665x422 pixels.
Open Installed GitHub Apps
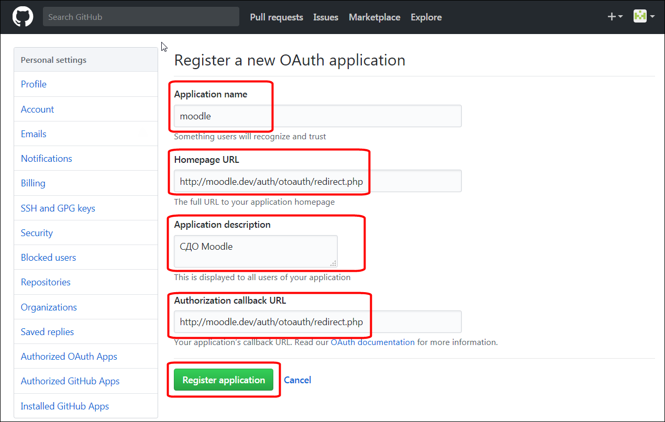(x=86, y=406)
